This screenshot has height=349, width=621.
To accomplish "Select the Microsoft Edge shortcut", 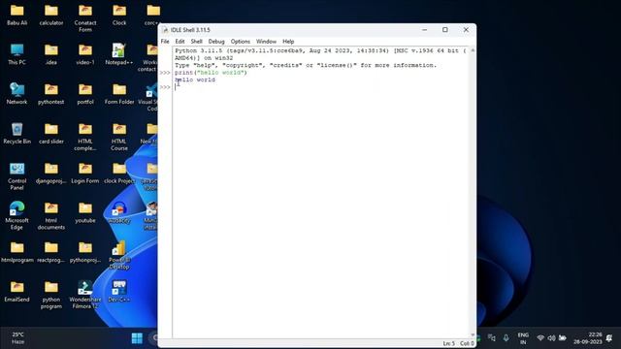I will tap(17, 216).
